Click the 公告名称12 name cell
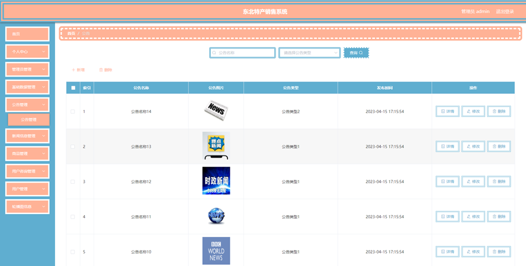Viewport: 526px width, 266px height. click(141, 181)
